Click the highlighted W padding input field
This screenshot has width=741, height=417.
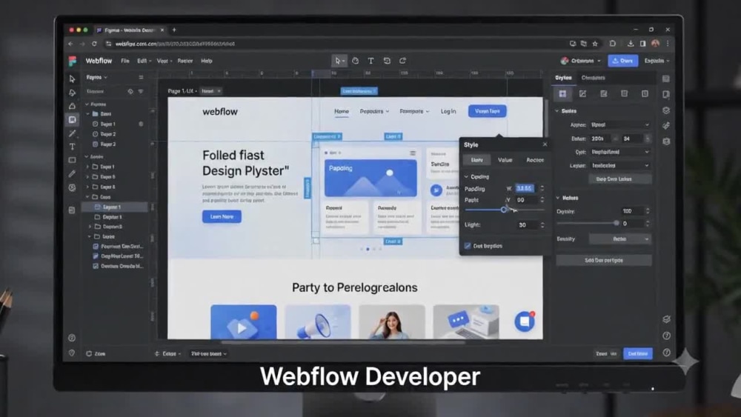click(525, 188)
